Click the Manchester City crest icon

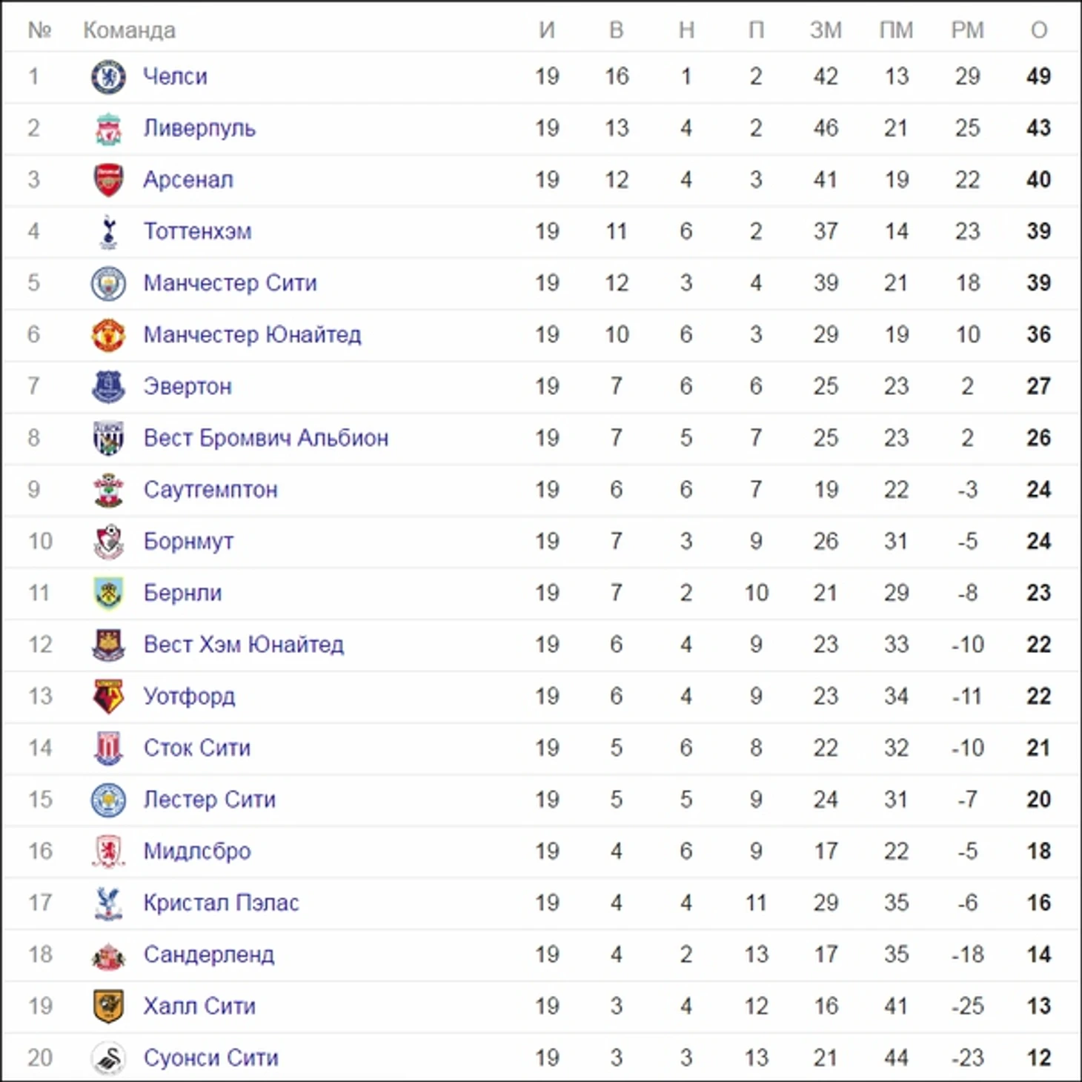coord(108,283)
